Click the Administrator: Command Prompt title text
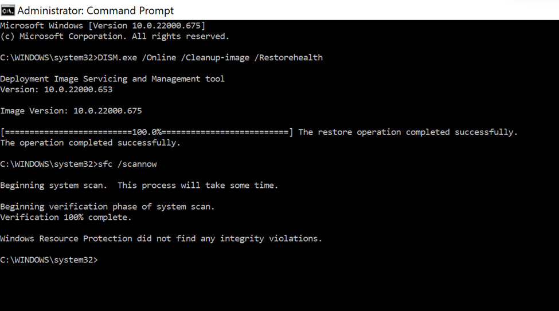 click(x=96, y=11)
